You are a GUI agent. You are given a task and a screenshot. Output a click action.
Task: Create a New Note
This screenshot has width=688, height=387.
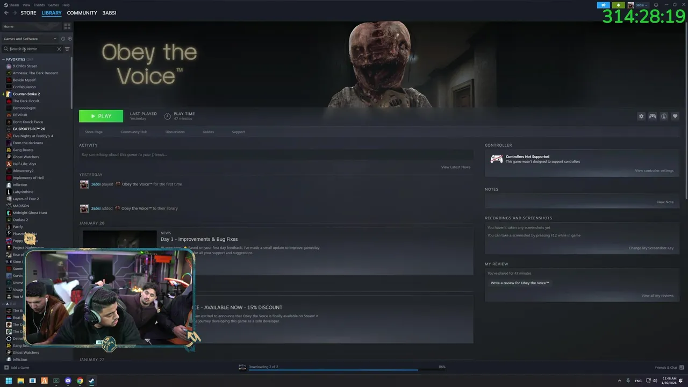(665, 202)
